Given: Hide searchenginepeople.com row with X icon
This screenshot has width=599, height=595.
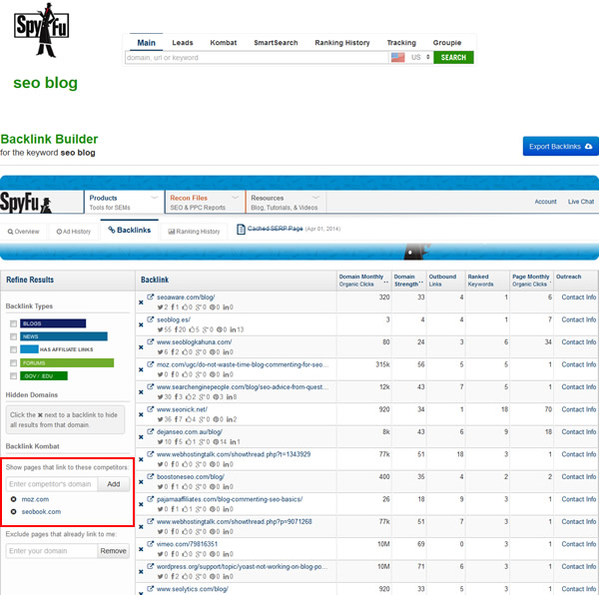Looking at the screenshot, I should point(141,392).
